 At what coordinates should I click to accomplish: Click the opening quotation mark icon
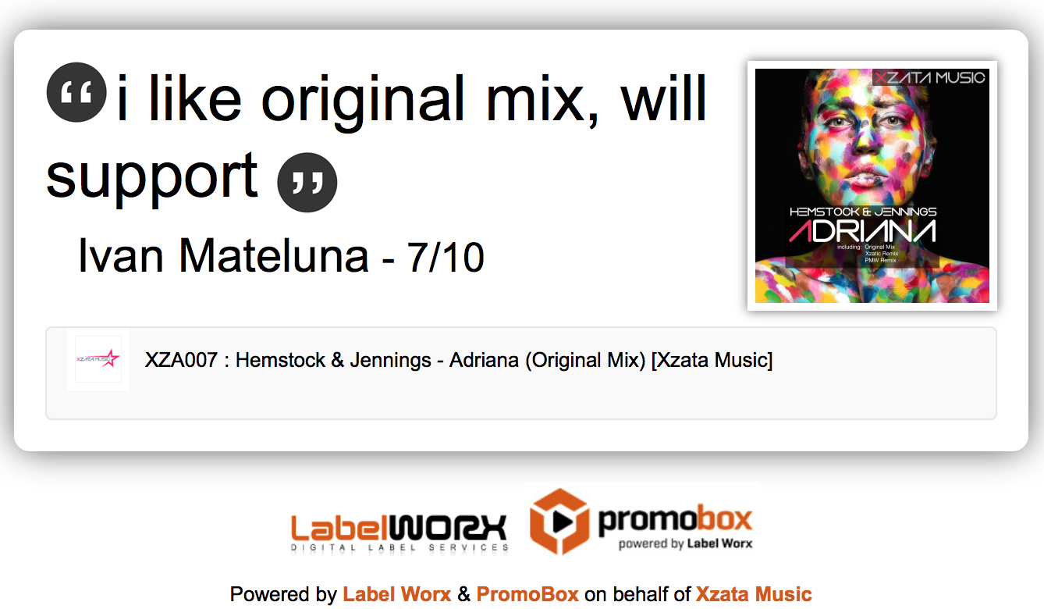(76, 92)
